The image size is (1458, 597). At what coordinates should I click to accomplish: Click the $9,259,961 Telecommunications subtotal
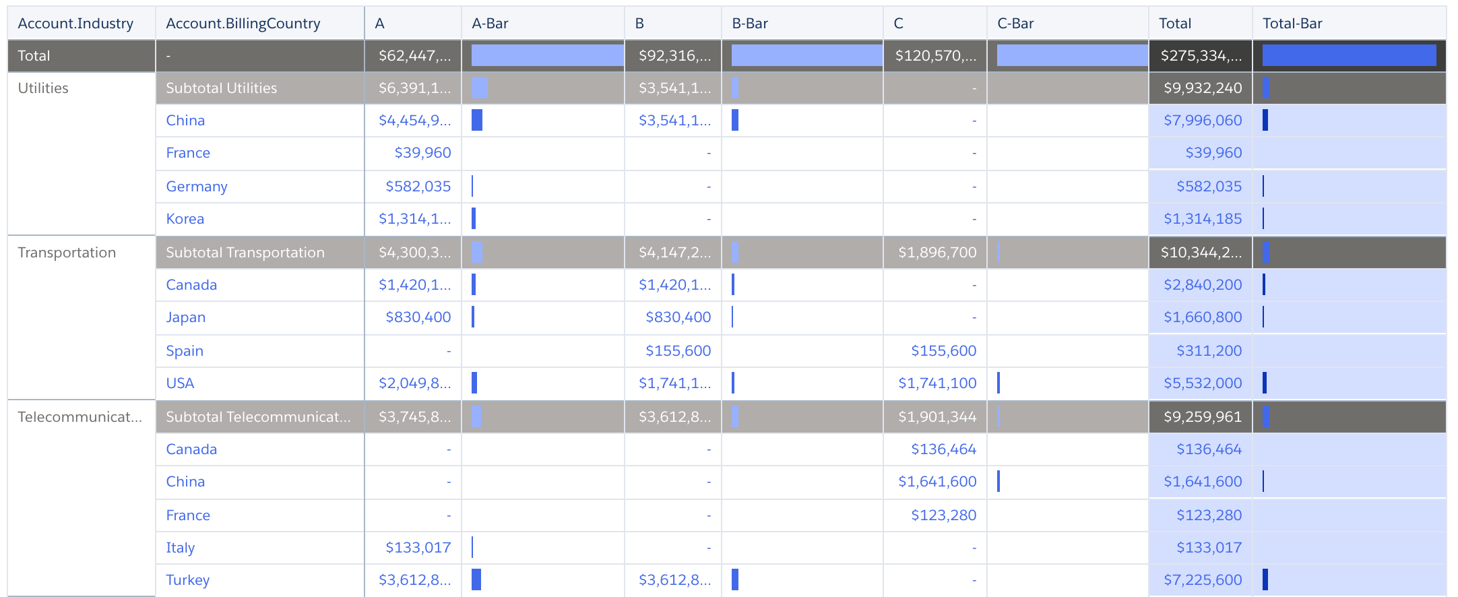1203,417
